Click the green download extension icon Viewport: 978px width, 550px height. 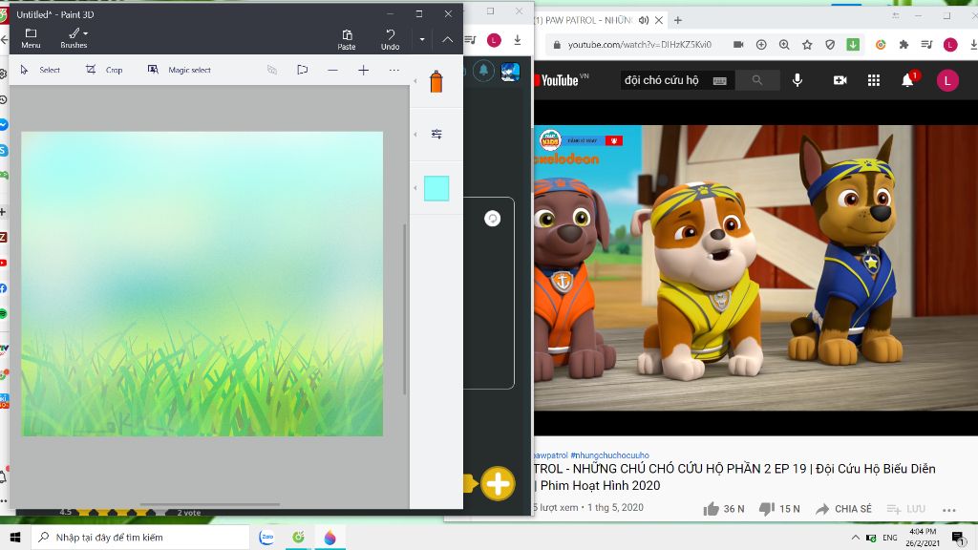[853, 44]
